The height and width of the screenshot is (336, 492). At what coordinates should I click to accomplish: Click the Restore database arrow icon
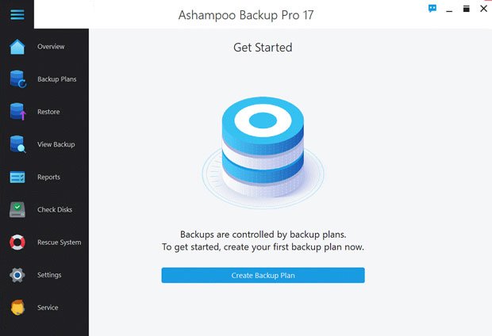tap(17, 112)
